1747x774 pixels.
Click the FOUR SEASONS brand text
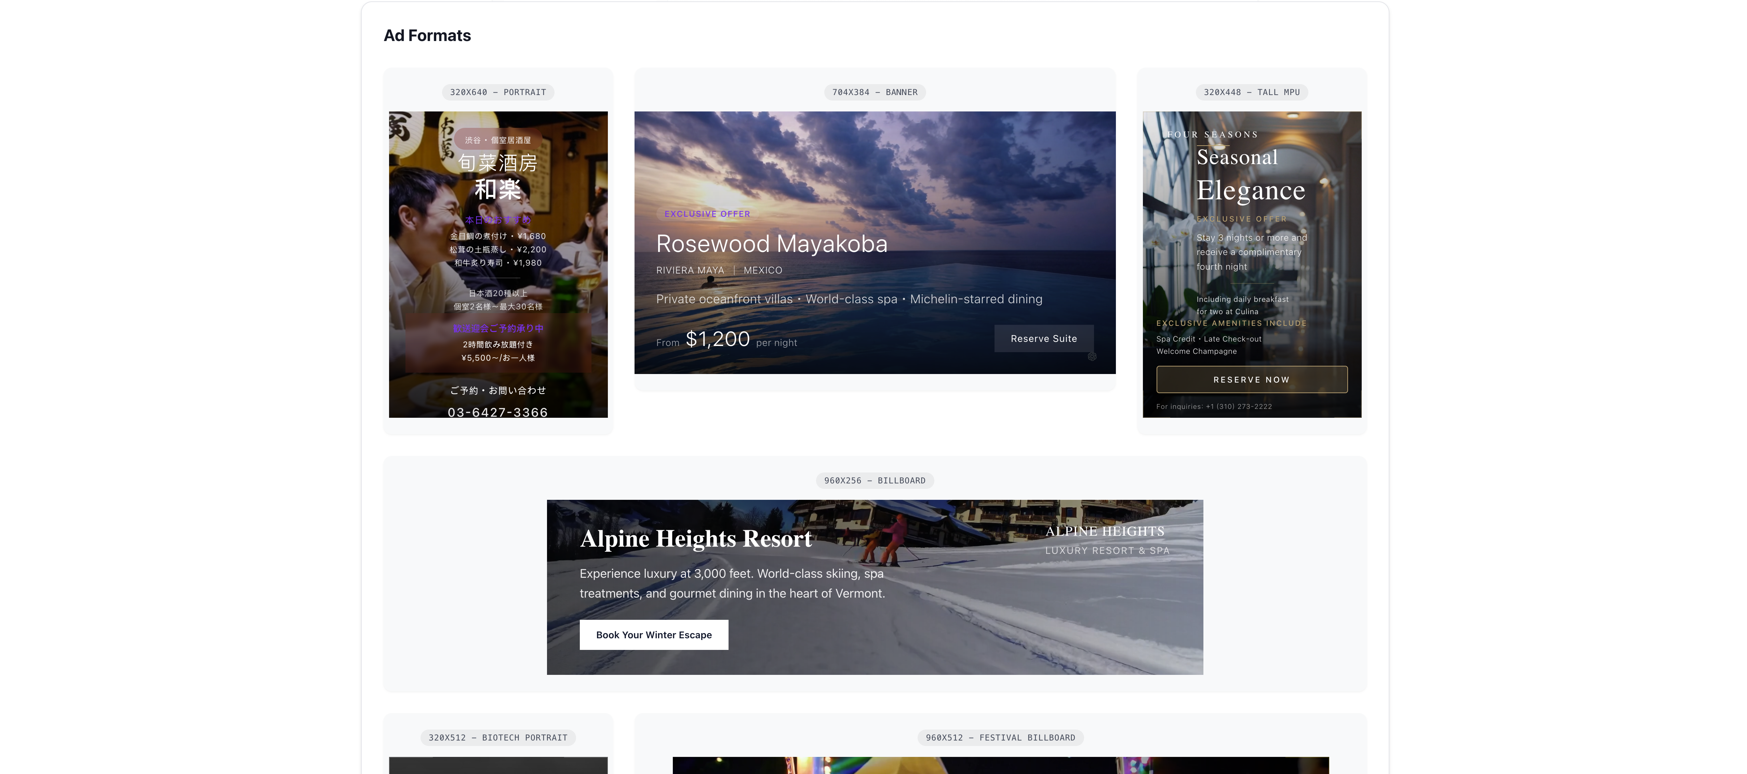click(1213, 134)
